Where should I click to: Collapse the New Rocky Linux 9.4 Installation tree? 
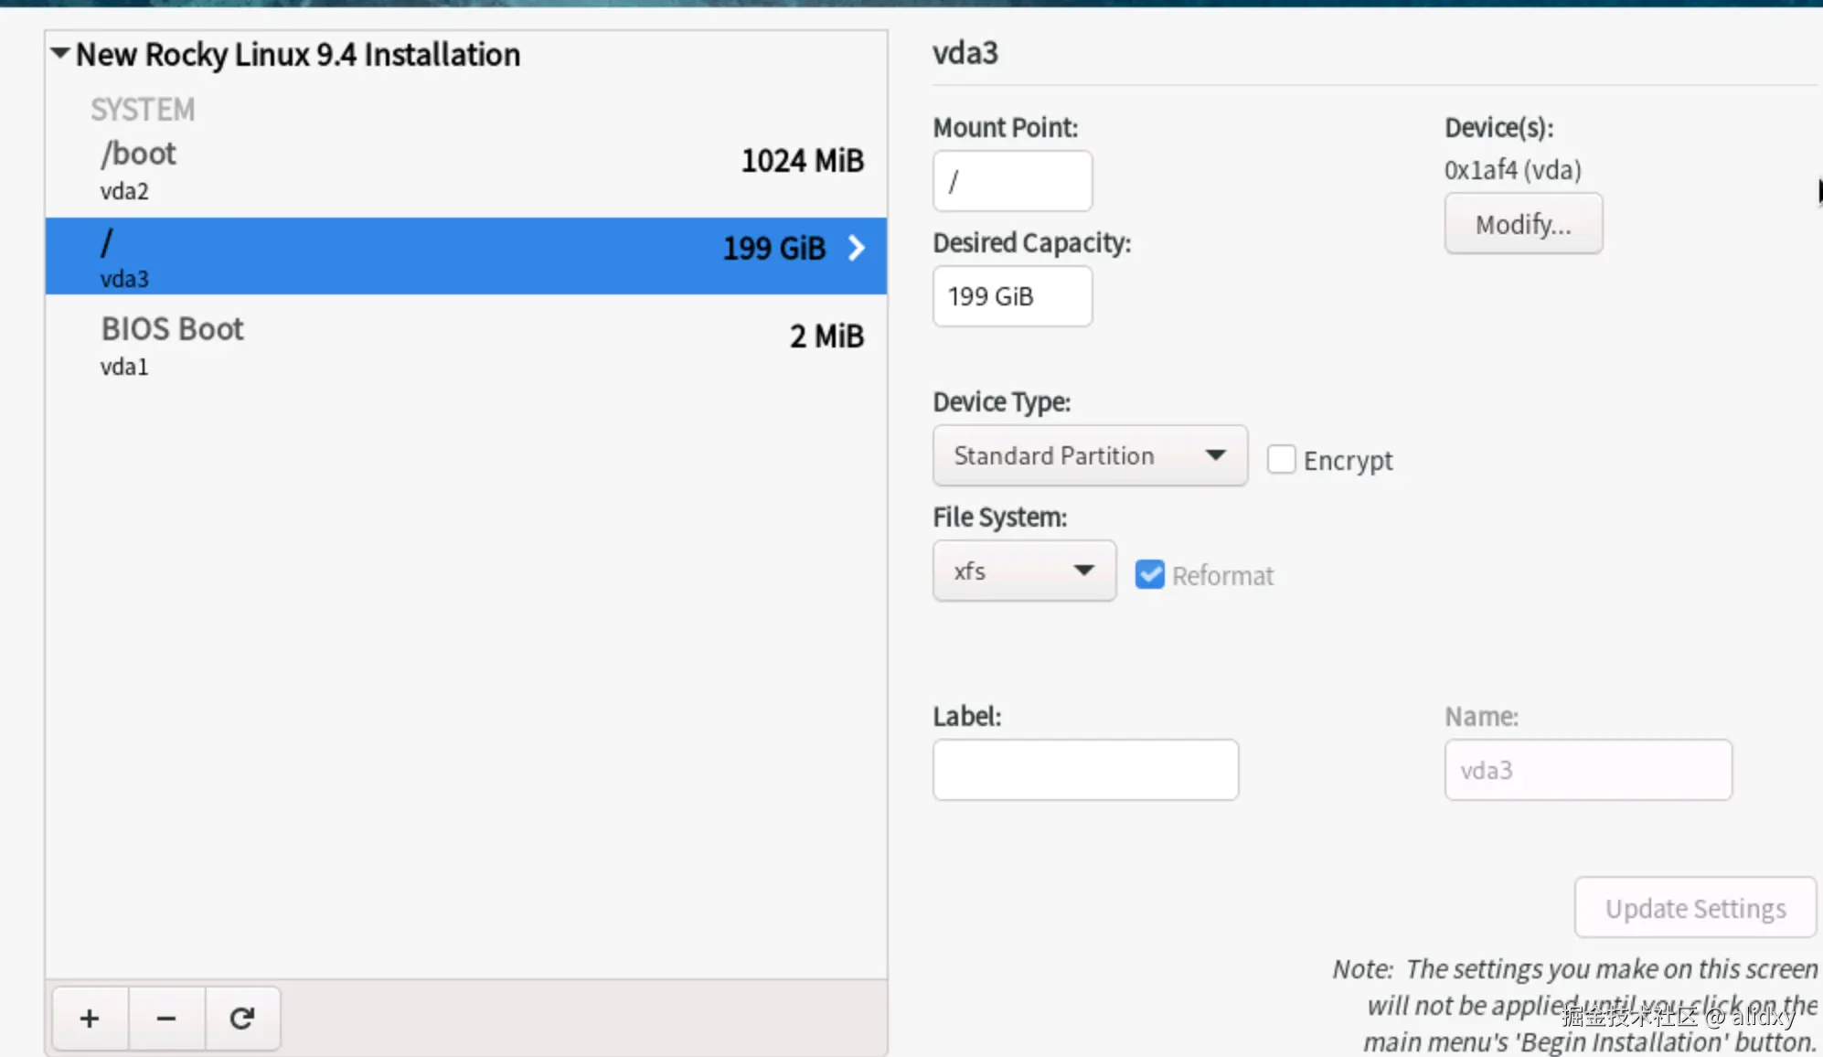pyautogui.click(x=60, y=53)
